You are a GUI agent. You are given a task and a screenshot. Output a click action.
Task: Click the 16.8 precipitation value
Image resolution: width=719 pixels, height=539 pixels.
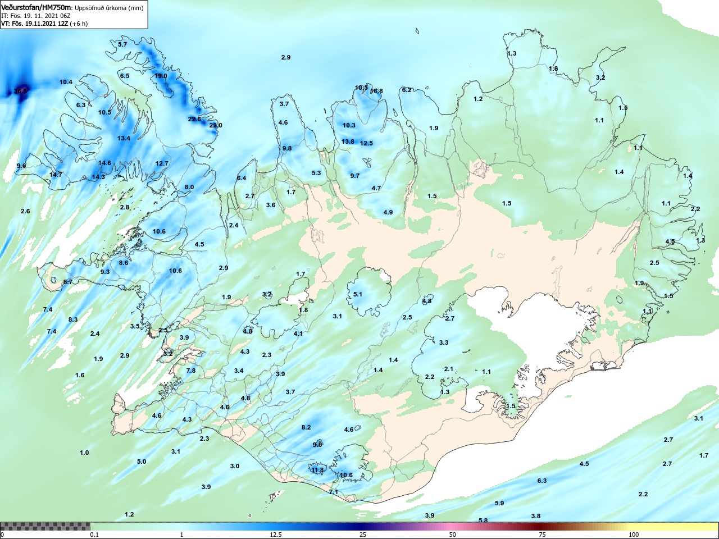pos(376,91)
